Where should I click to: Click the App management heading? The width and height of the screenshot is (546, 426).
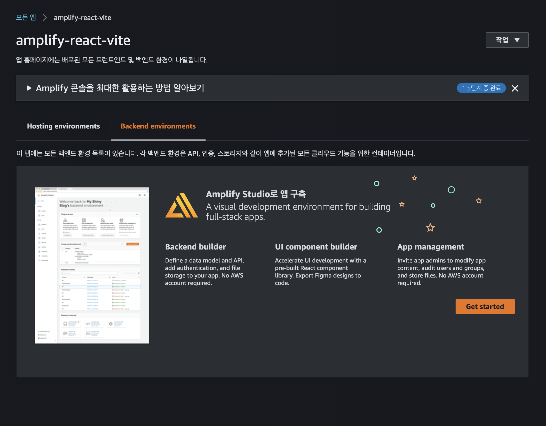pos(431,247)
